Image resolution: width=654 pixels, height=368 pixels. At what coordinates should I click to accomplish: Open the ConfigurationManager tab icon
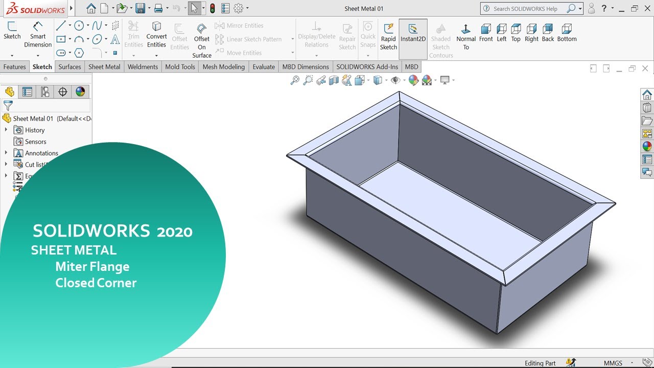pyautogui.click(x=45, y=91)
